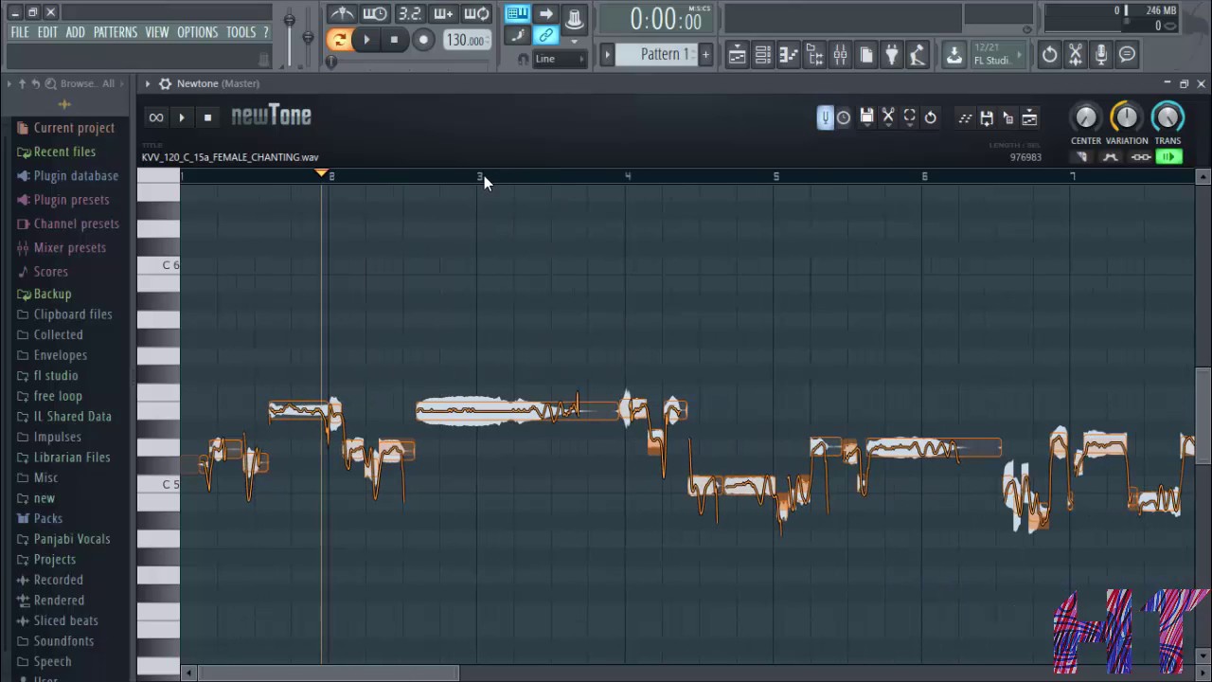1212x682 pixels.
Task: Click the tempo field showing 130.000
Action: point(468,40)
